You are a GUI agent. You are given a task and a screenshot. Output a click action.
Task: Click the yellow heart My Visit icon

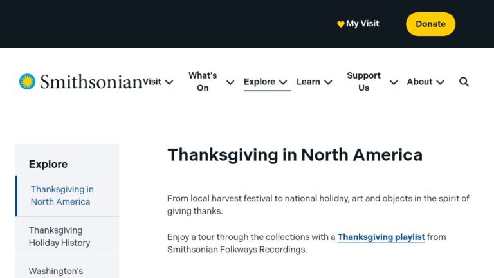coord(340,24)
